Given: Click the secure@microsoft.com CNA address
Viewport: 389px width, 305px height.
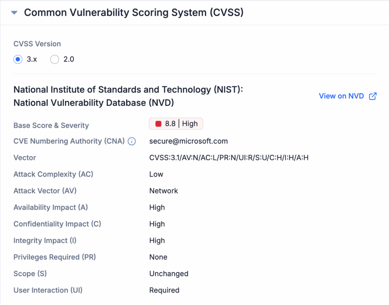Looking at the screenshot, I should tap(188, 141).
